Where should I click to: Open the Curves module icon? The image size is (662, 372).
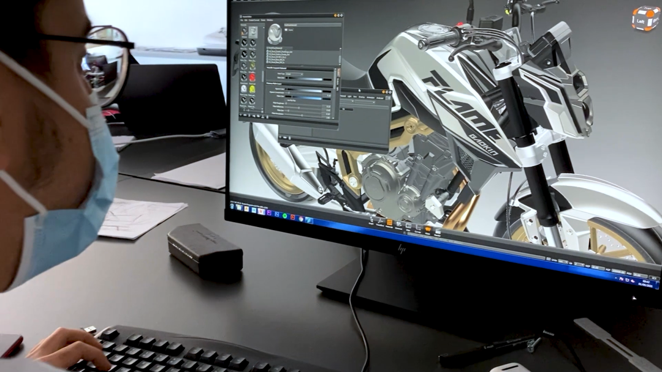point(418,229)
